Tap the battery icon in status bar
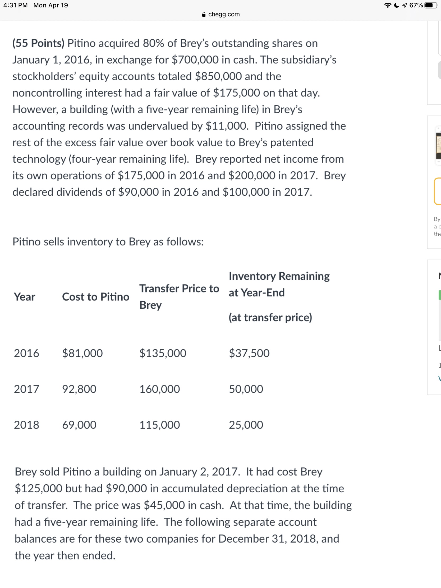The width and height of the screenshot is (441, 588). pyautogui.click(x=431, y=5)
